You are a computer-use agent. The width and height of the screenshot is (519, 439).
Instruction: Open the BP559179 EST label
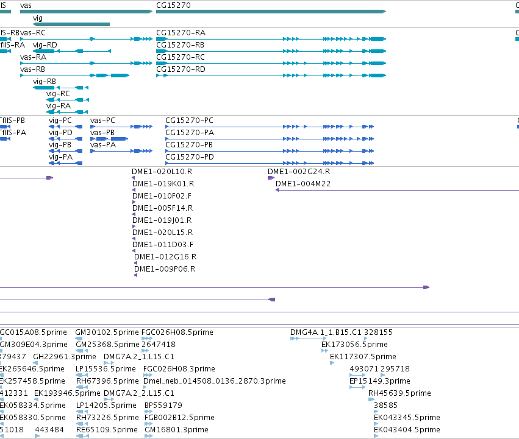163,406
